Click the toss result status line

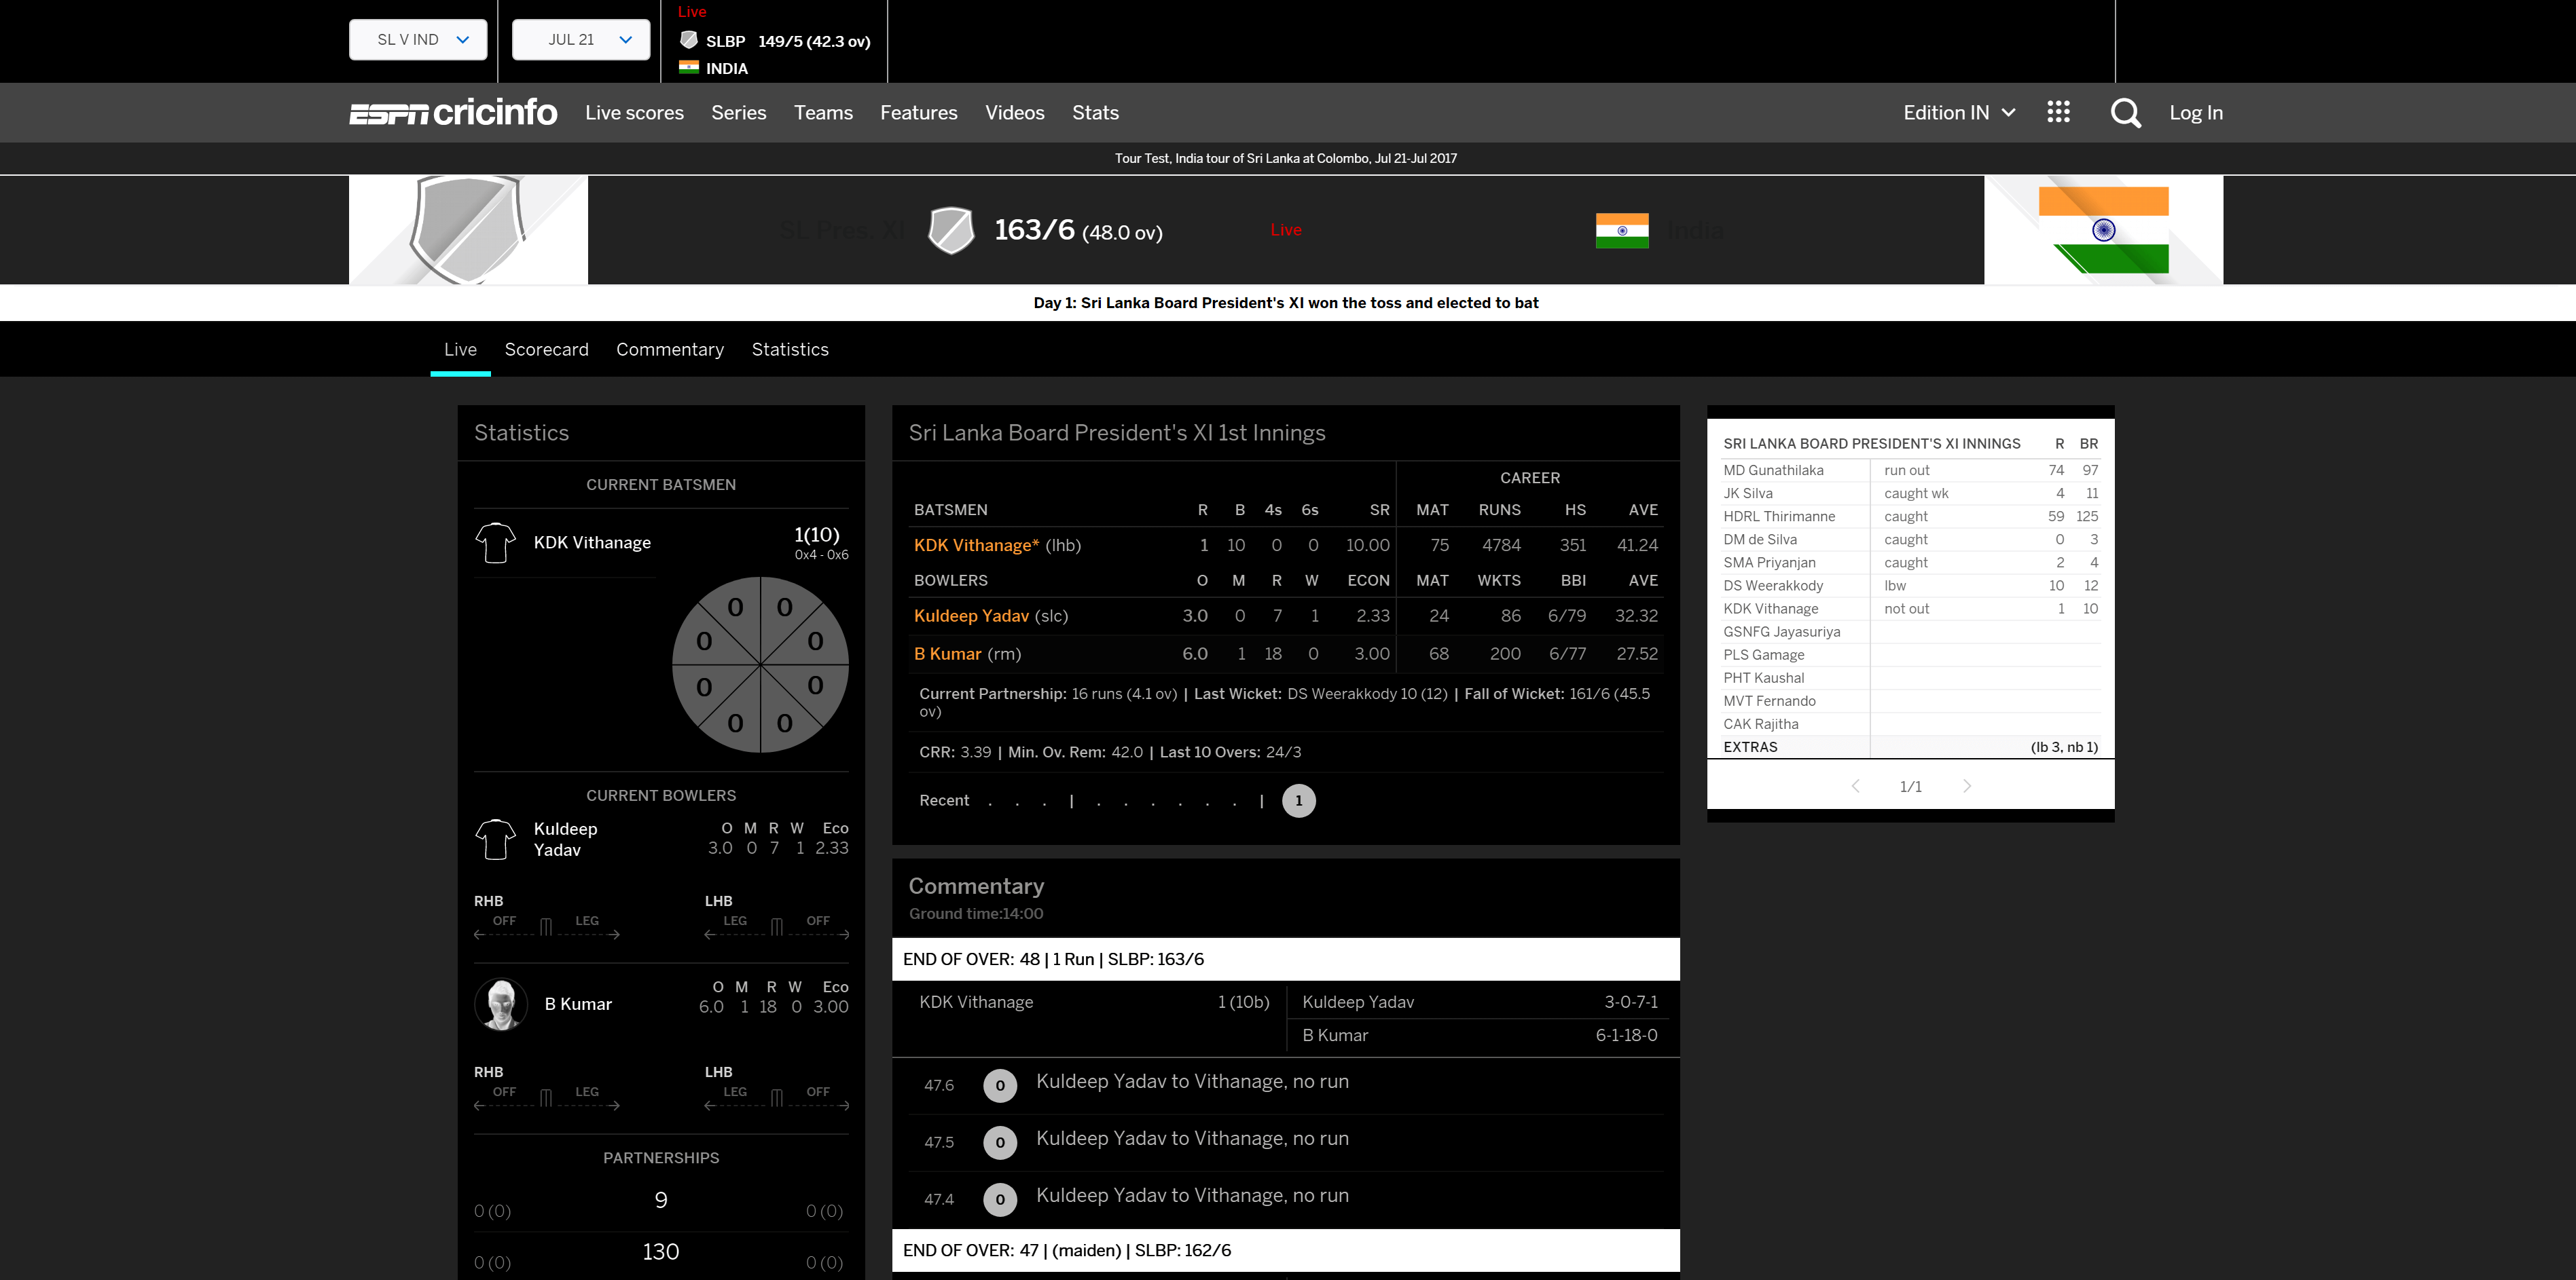[1286, 303]
